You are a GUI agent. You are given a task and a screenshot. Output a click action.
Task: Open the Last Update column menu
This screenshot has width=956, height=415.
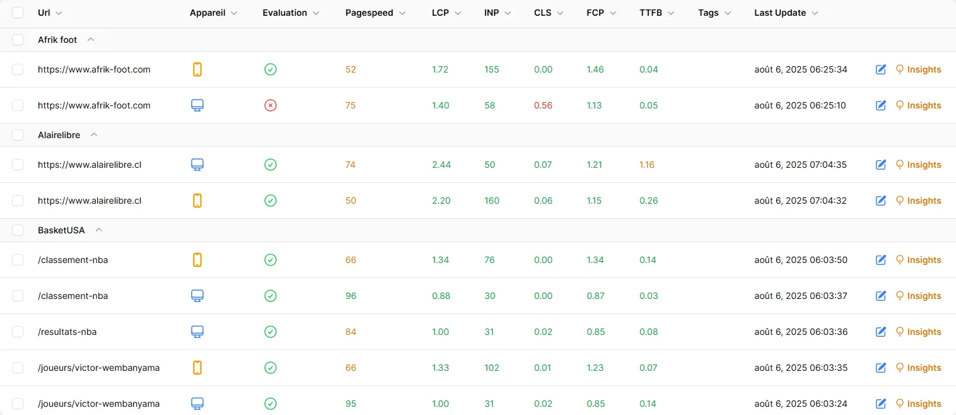tap(815, 13)
